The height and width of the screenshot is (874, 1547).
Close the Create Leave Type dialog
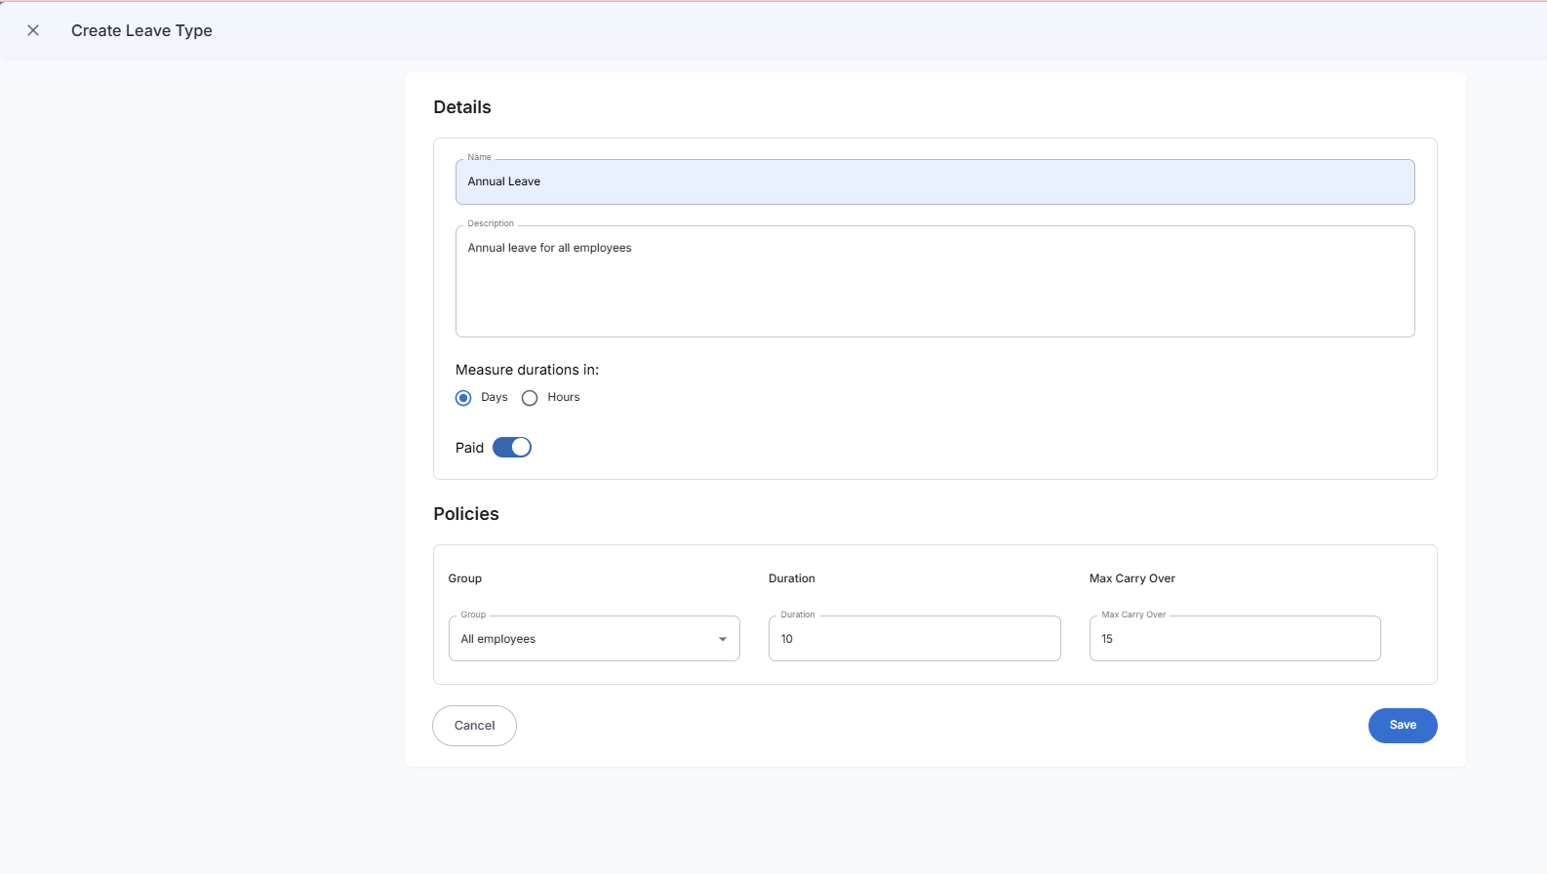coord(33,30)
